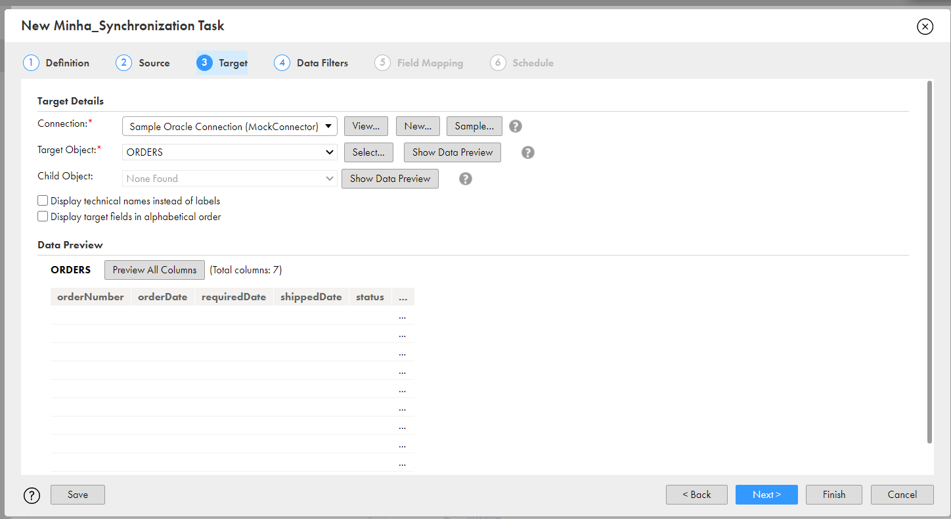
Task: Go to the Data Filters step
Action: (311, 63)
